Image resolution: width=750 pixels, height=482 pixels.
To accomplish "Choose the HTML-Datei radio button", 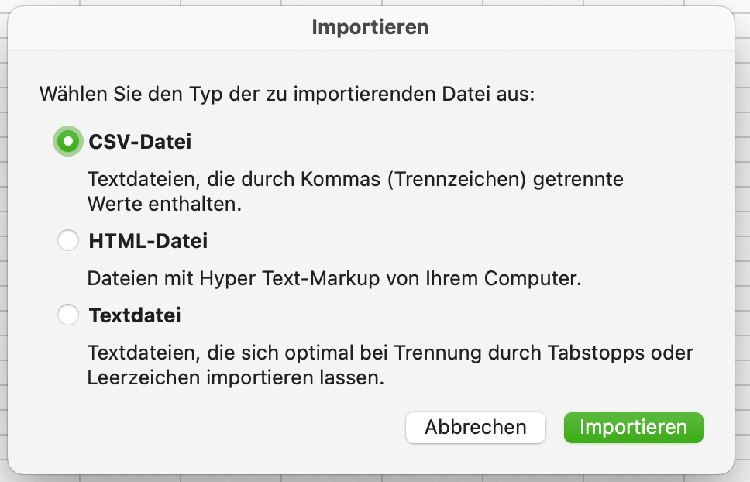I will 68,240.
